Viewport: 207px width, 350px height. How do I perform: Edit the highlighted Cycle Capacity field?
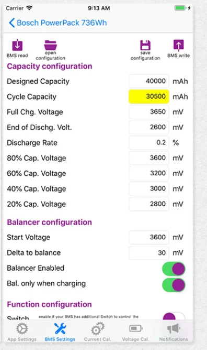(149, 97)
